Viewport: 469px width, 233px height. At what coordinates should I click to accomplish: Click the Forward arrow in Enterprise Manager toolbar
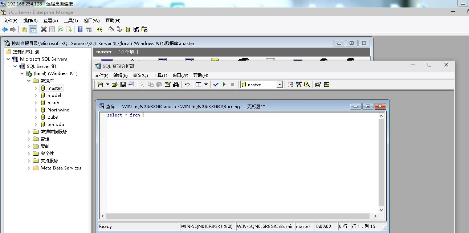coord(13,30)
